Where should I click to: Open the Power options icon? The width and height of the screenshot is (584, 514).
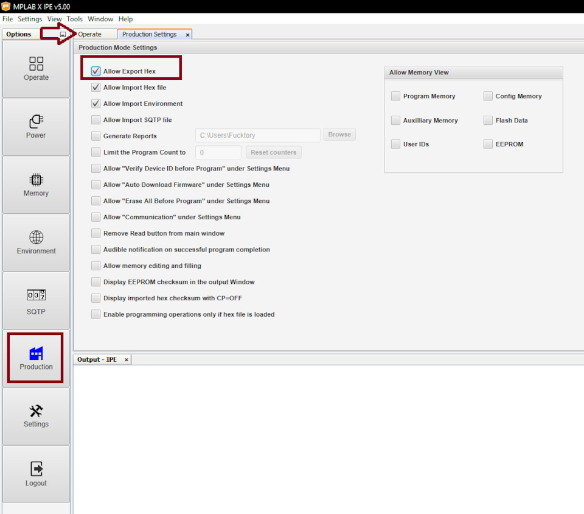pos(36,122)
